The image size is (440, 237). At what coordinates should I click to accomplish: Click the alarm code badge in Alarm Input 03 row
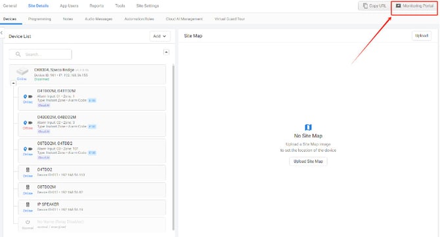(92, 153)
